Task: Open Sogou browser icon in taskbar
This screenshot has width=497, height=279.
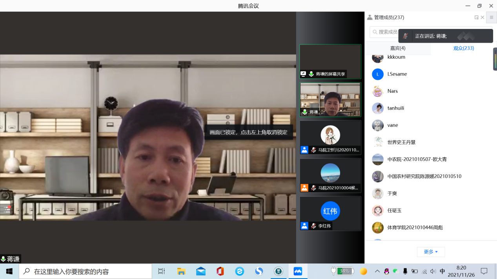Action: click(259, 271)
